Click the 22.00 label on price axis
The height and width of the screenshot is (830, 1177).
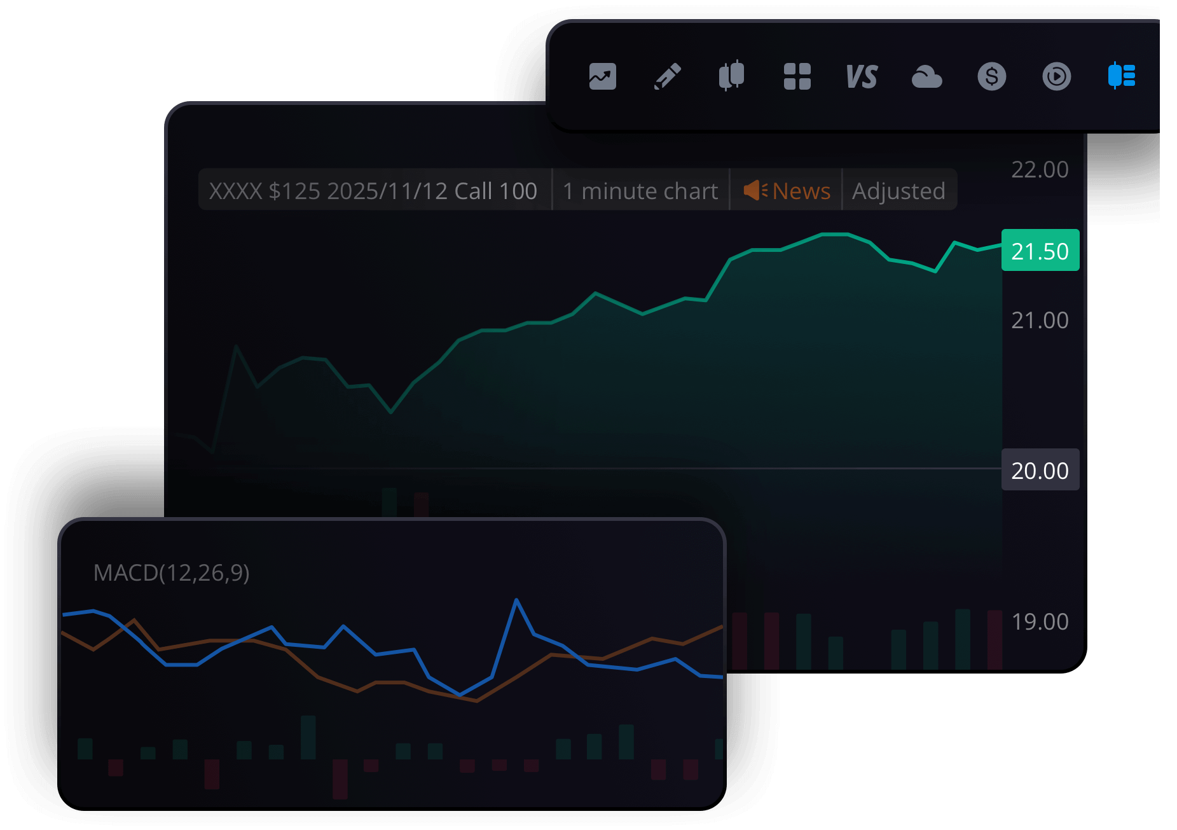[1040, 170]
